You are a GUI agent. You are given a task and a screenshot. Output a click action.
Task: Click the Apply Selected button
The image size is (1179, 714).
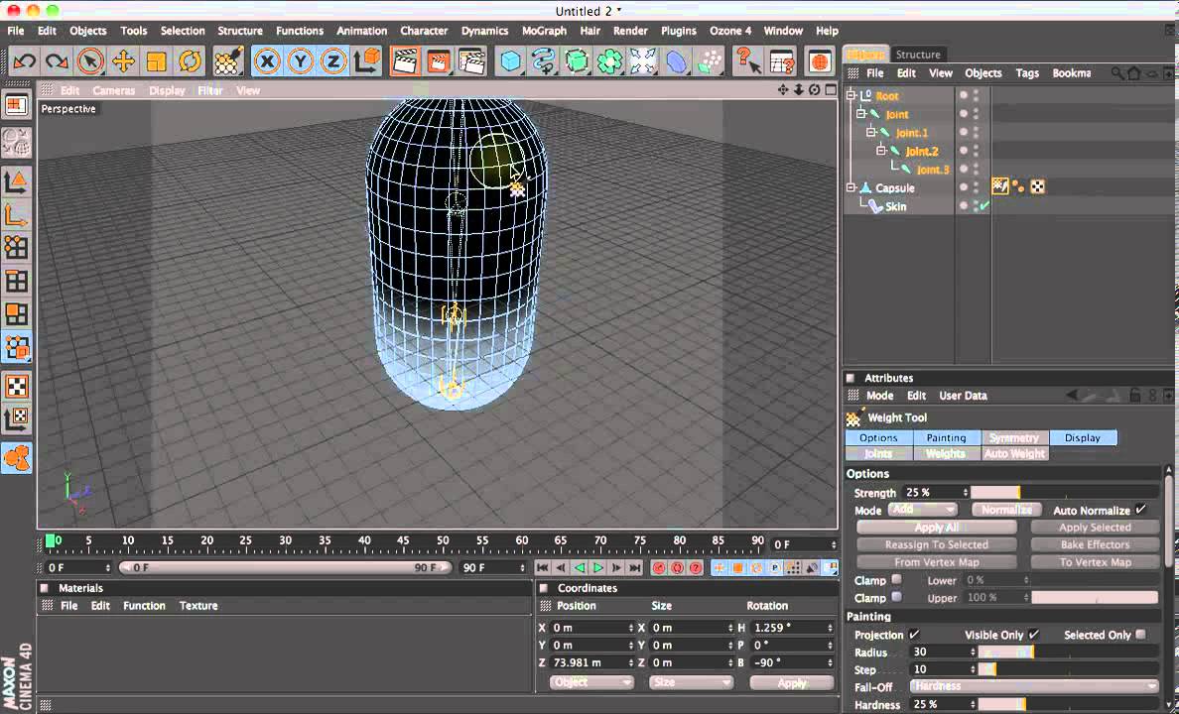pos(1095,528)
